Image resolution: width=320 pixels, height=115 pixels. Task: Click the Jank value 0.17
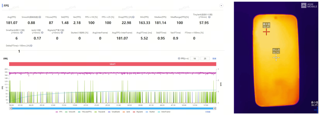pyautogui.click(x=37, y=38)
